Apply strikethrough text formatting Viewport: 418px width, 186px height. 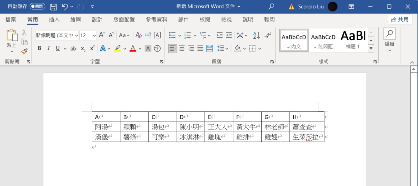(73, 48)
